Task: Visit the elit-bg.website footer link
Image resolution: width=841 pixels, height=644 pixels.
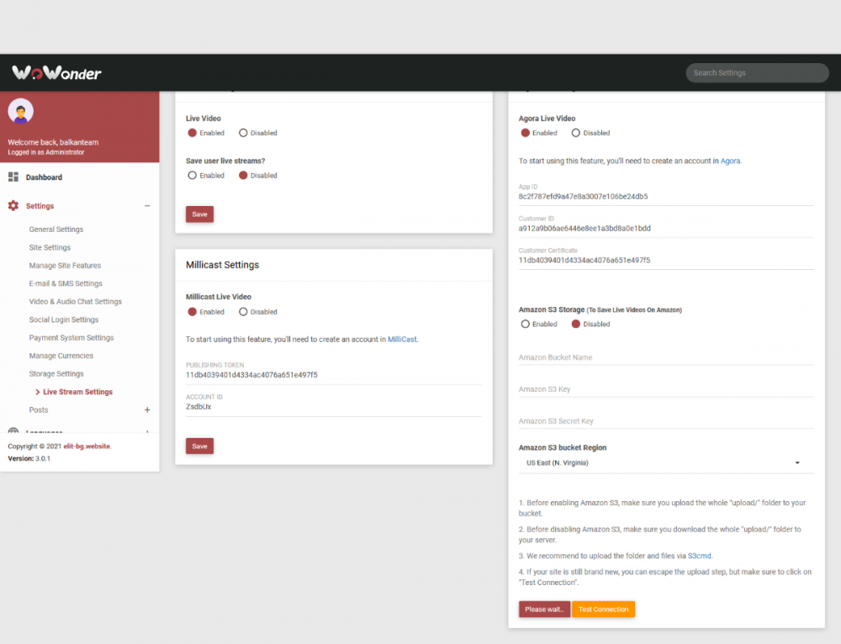Action: (x=87, y=446)
